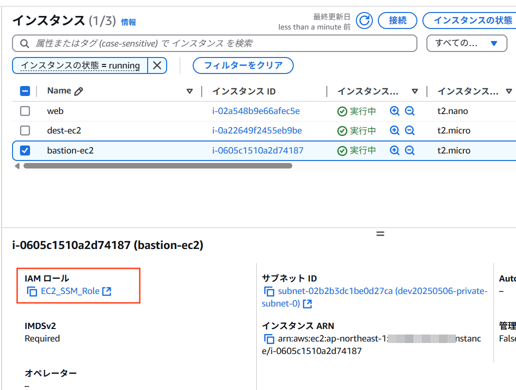Click the running status icon for bastion-ec2
The image size is (516, 390).
[342, 150]
